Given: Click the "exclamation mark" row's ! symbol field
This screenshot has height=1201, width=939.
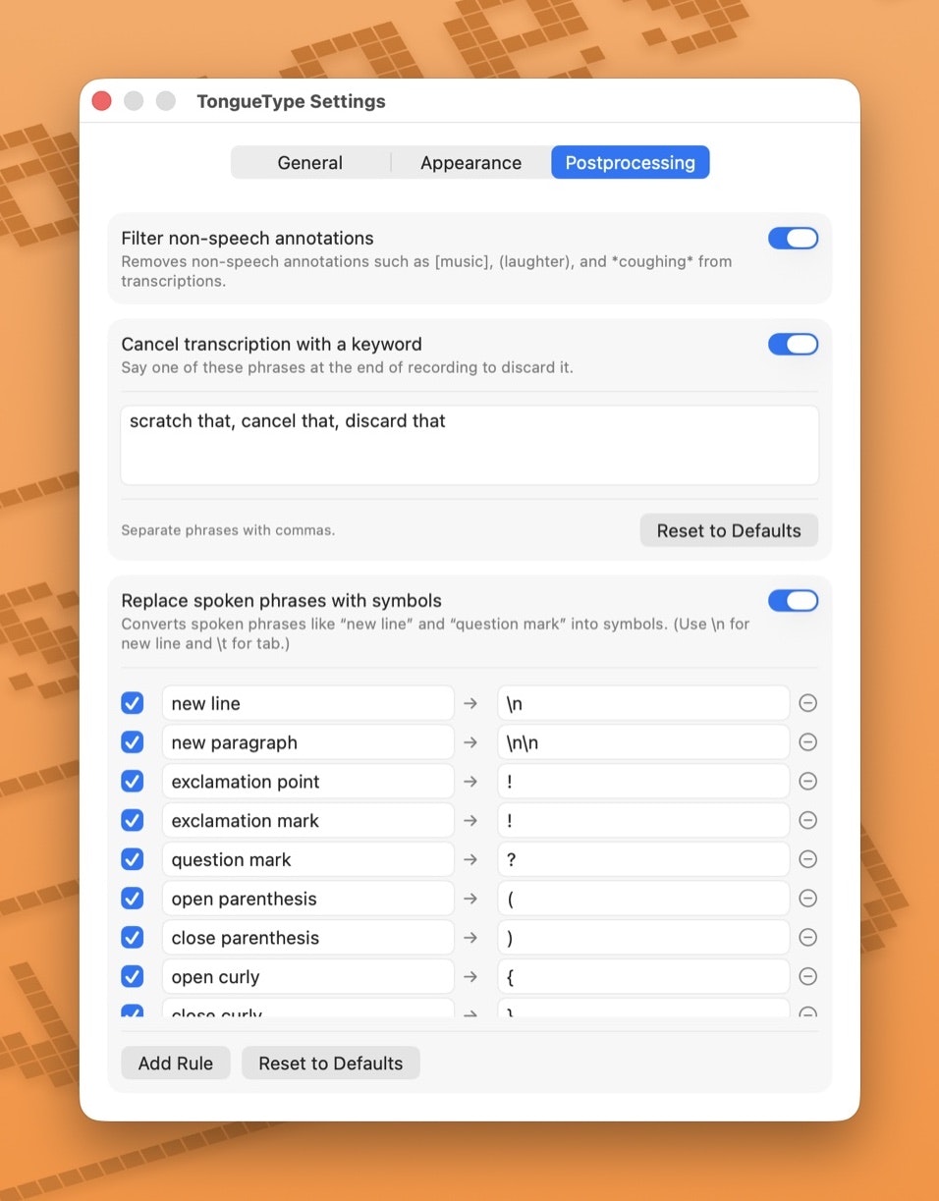Looking at the screenshot, I should 643,820.
